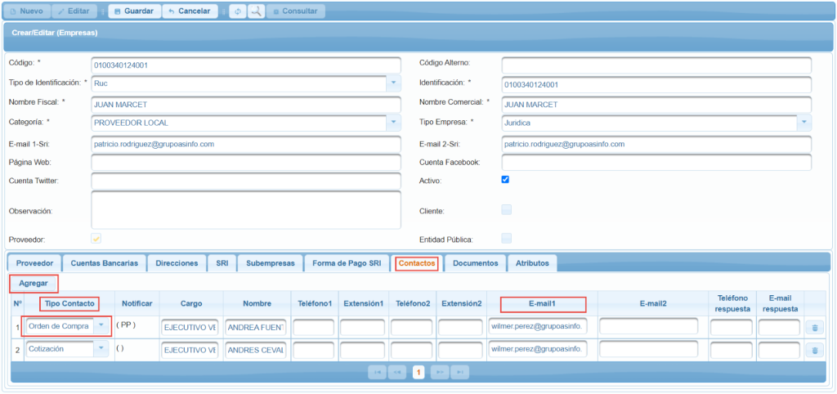
Task: Click the Código input field
Action: click(245, 65)
